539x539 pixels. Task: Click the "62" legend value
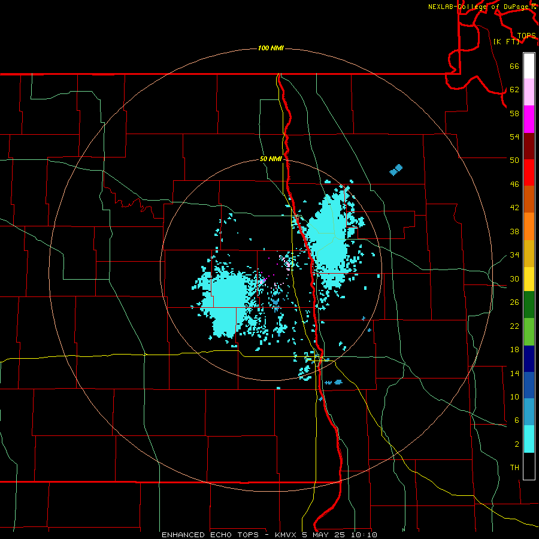pos(514,89)
